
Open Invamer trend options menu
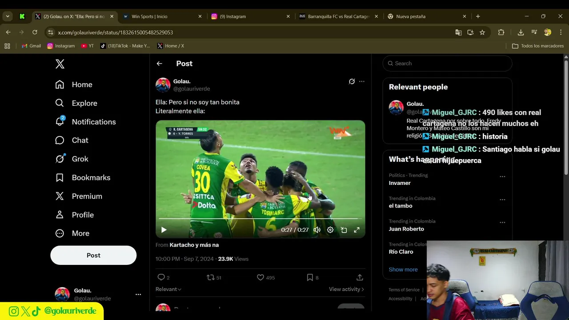coord(502,176)
